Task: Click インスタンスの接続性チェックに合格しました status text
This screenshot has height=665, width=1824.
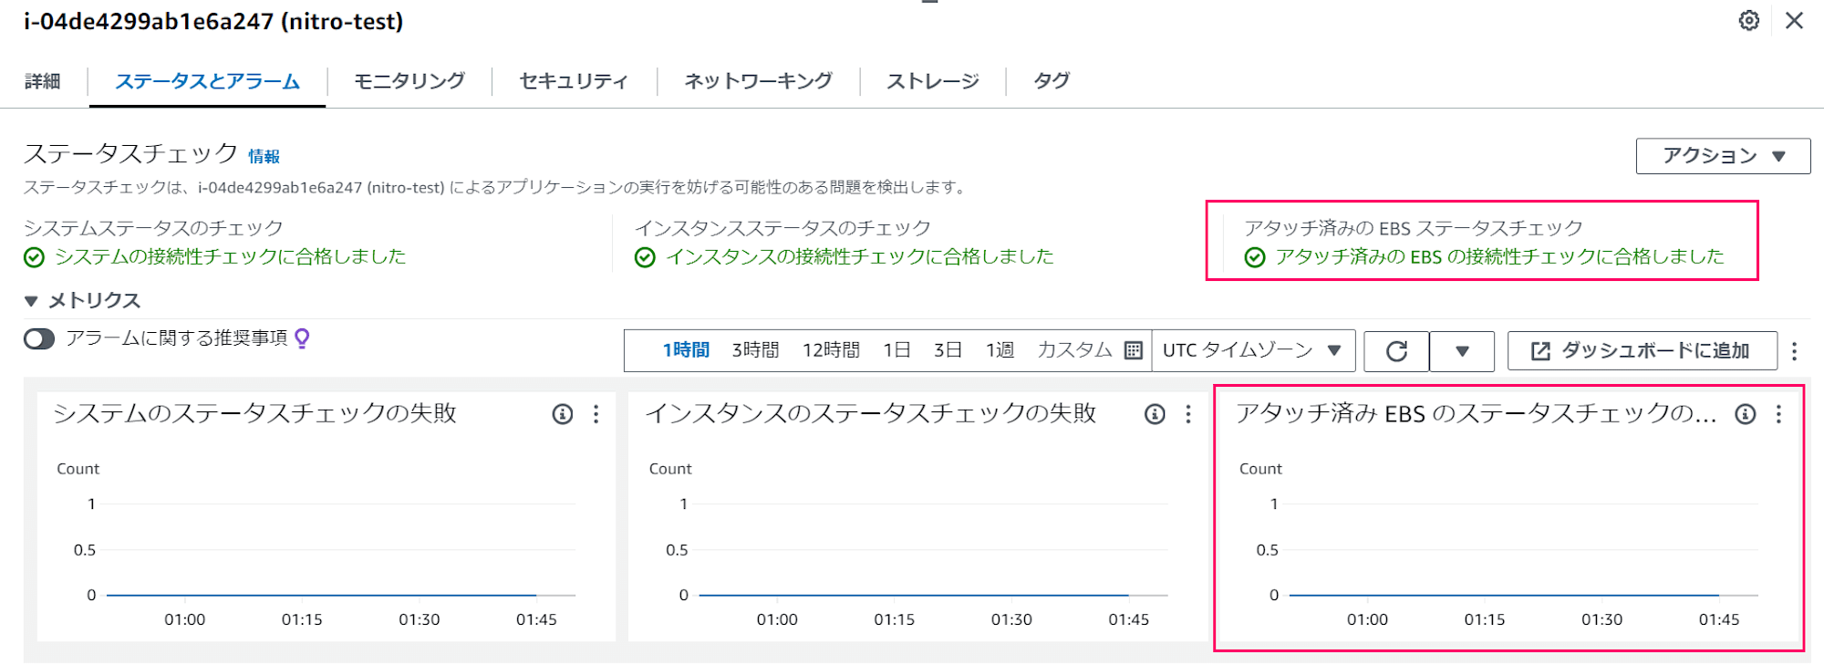Action: [x=859, y=257]
